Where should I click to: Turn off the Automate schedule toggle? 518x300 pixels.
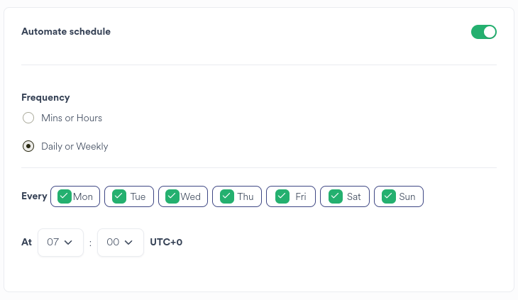tap(483, 32)
